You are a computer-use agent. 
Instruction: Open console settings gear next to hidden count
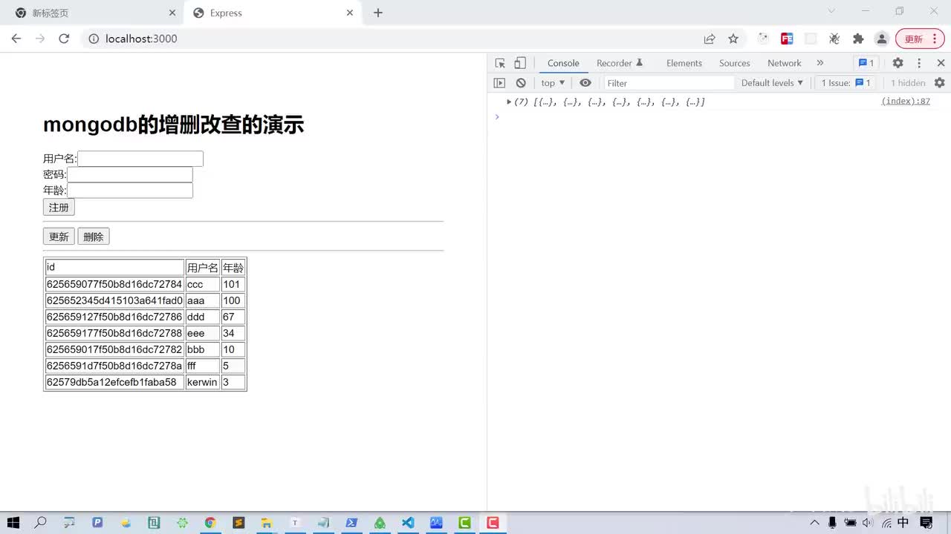[940, 83]
